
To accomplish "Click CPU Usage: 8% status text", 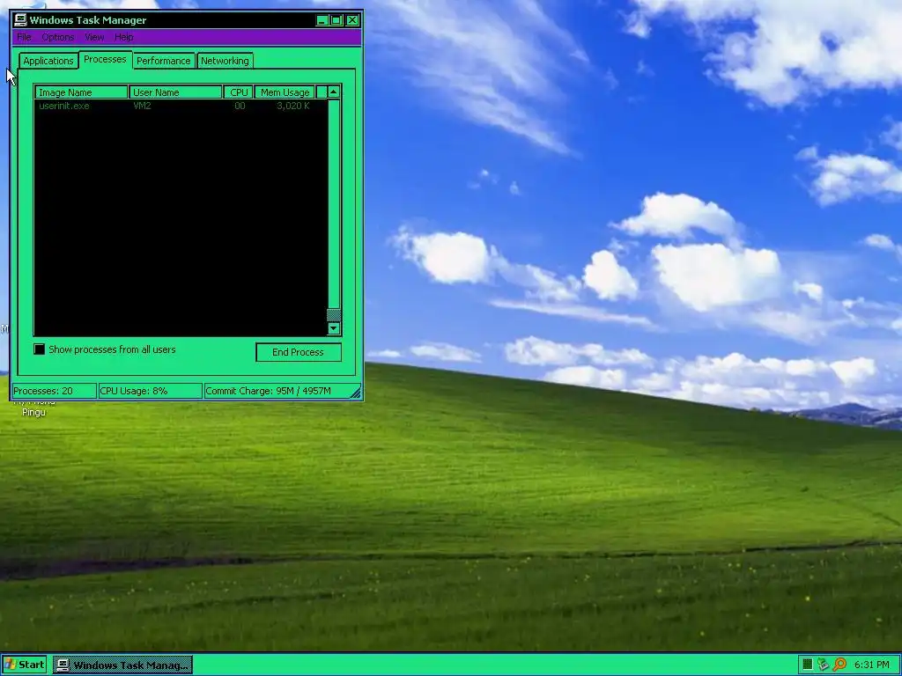I will pos(134,391).
